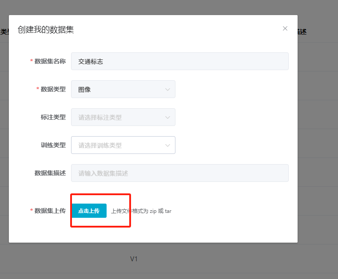Click the 数据集名称 field containing 交通标志
Screen dimensions: 338x279
tap(179, 61)
